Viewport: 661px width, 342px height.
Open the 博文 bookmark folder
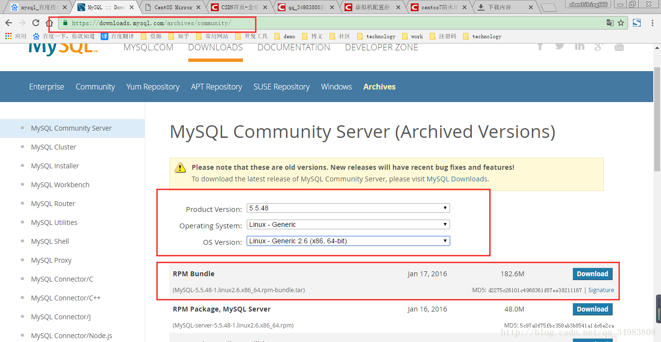[x=312, y=36]
